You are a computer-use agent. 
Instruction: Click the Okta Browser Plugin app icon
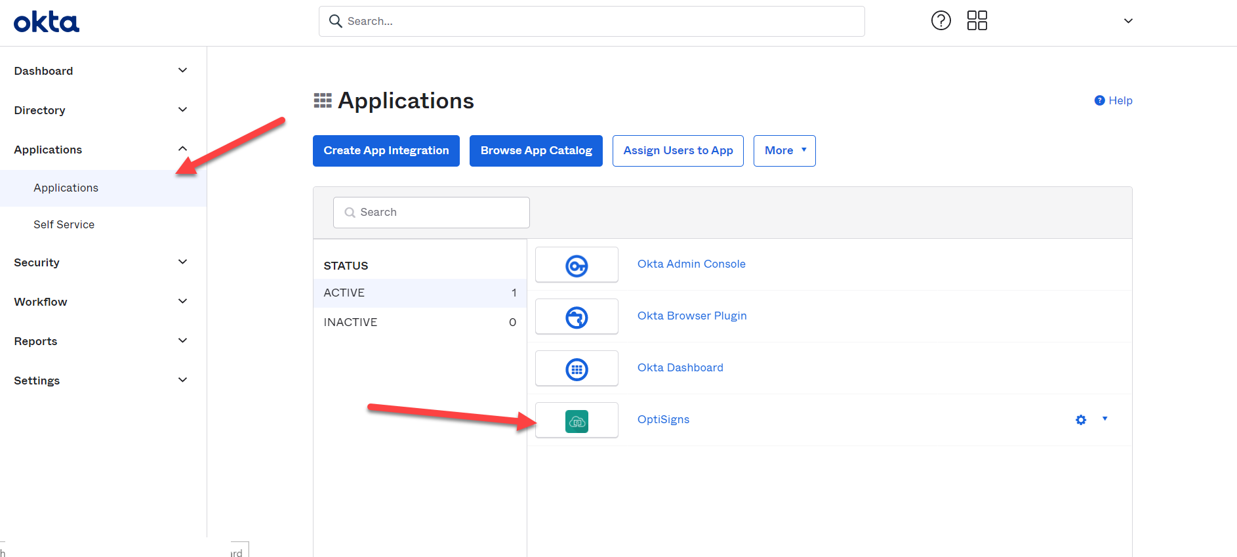[577, 317]
